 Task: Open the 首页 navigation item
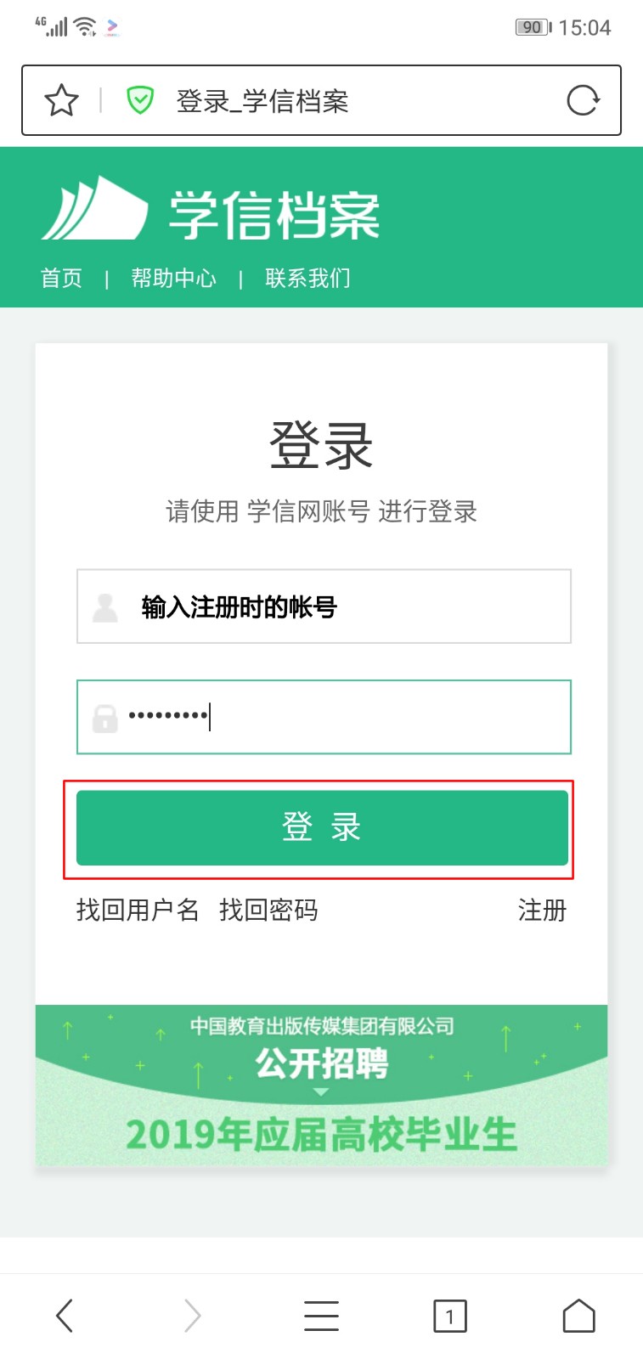(62, 278)
